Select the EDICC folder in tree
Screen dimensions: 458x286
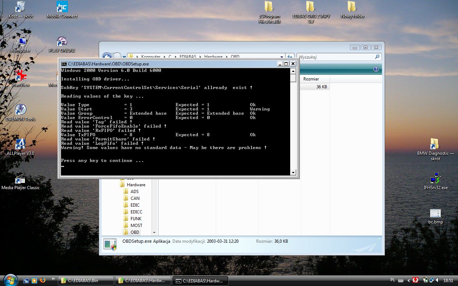[136, 212]
